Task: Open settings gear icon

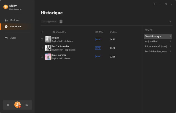Action: (8, 105)
